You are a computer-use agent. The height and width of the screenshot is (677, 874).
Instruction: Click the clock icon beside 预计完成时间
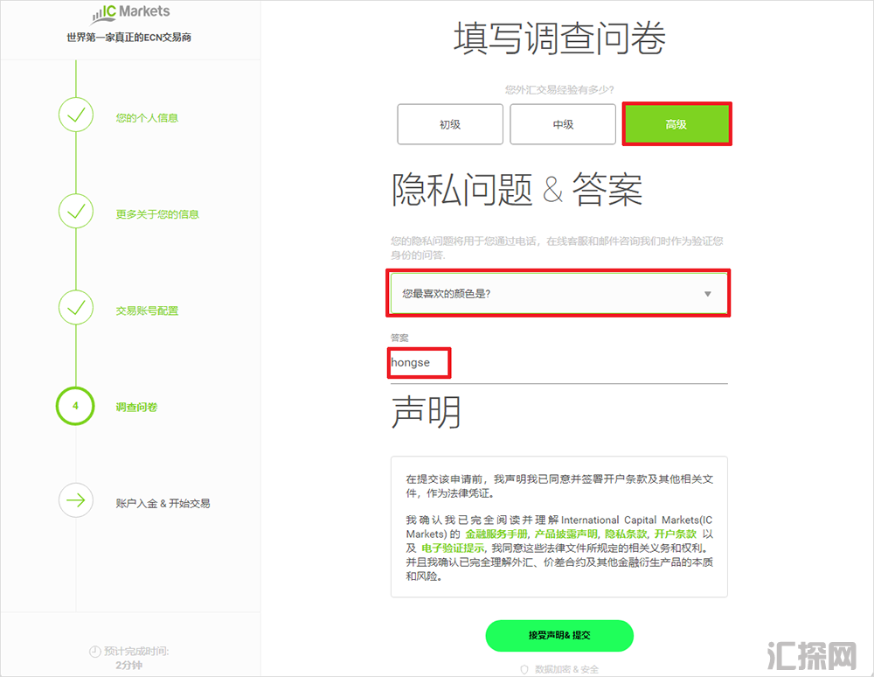click(94, 652)
